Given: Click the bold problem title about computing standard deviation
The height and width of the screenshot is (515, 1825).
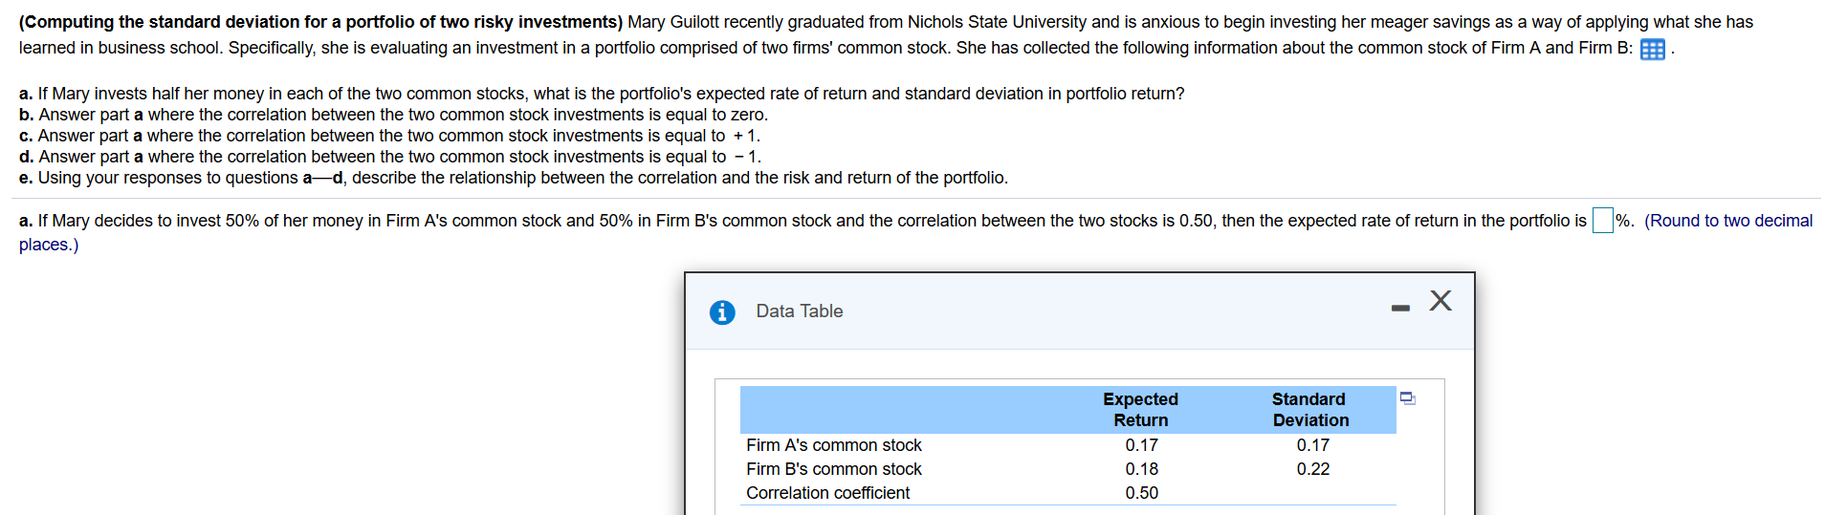Looking at the screenshot, I should (x=320, y=22).
